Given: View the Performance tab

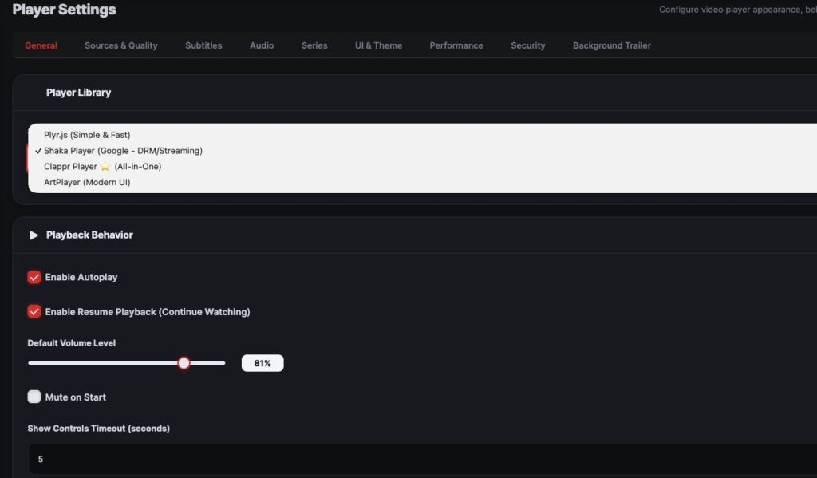Looking at the screenshot, I should coord(456,45).
